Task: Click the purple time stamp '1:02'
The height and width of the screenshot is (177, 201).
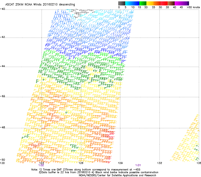Action: (41, 165)
